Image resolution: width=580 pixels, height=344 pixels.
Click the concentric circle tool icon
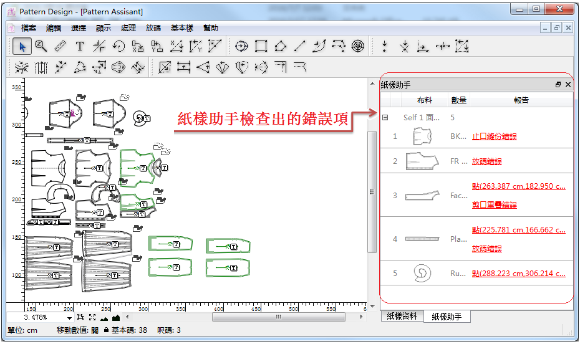tap(357, 46)
